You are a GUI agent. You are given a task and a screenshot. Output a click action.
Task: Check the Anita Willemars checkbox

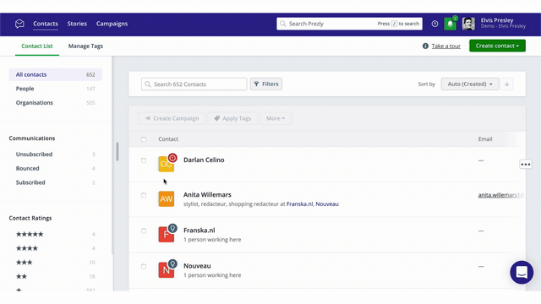(x=144, y=195)
